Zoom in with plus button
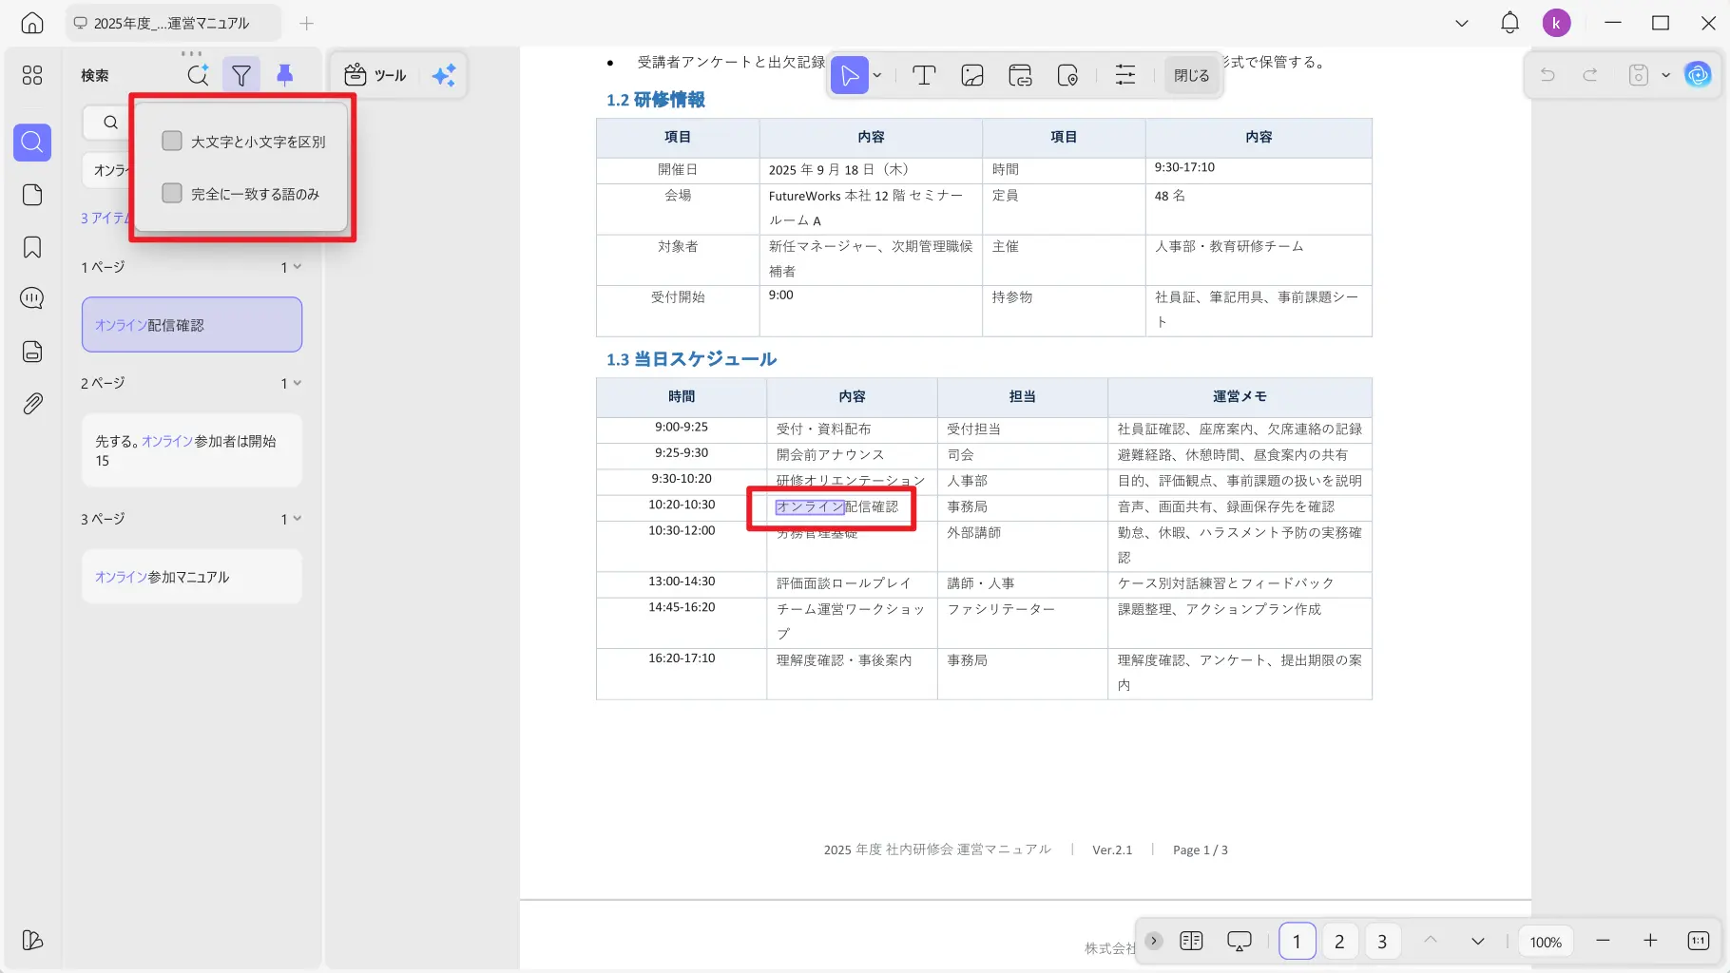The width and height of the screenshot is (1730, 973). [x=1650, y=941]
